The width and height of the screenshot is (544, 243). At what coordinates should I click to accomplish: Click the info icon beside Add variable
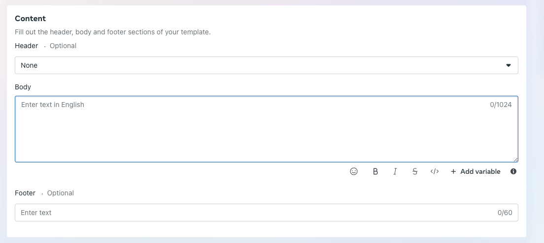513,171
